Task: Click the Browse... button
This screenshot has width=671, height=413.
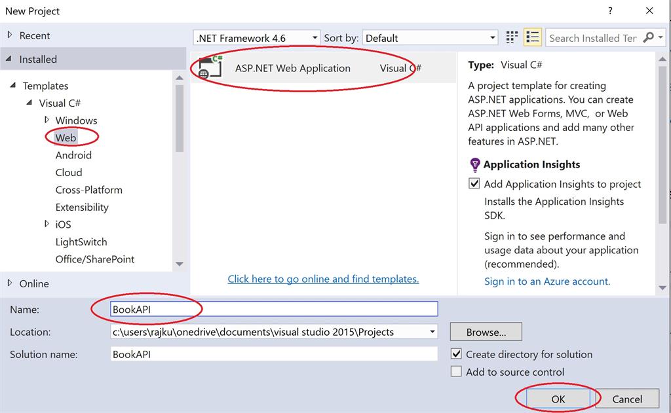Action: [486, 332]
